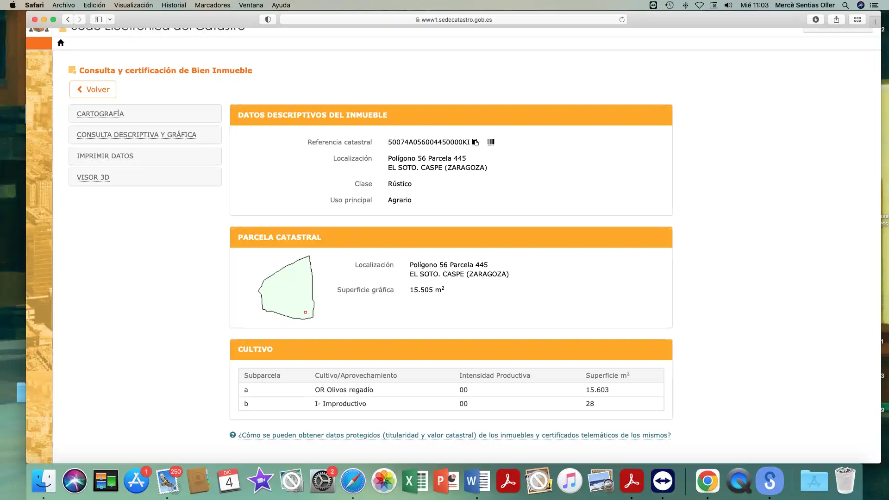Open the Ayuda menu
Viewport: 889px width, 500px height.
(x=281, y=5)
